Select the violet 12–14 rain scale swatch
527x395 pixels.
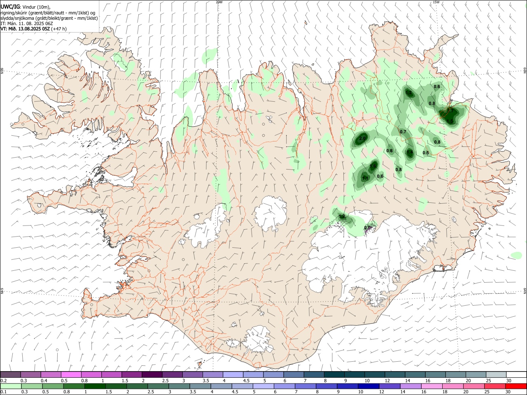pos(389,386)
